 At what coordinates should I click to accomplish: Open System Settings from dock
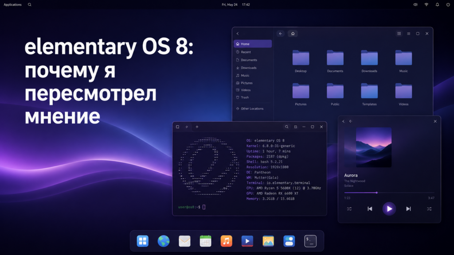289,241
